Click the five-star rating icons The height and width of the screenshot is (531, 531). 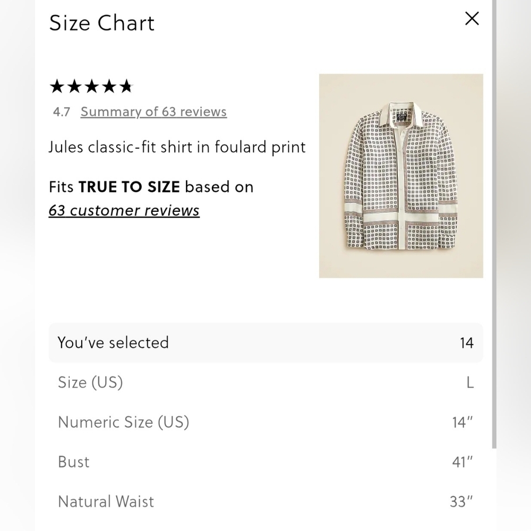click(x=91, y=87)
